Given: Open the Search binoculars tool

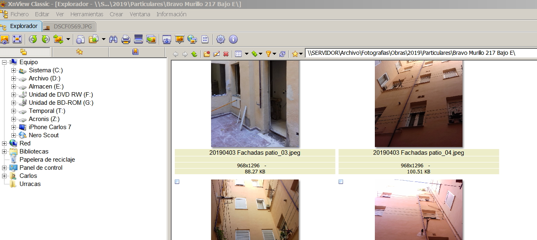Looking at the screenshot, I should (x=113, y=39).
